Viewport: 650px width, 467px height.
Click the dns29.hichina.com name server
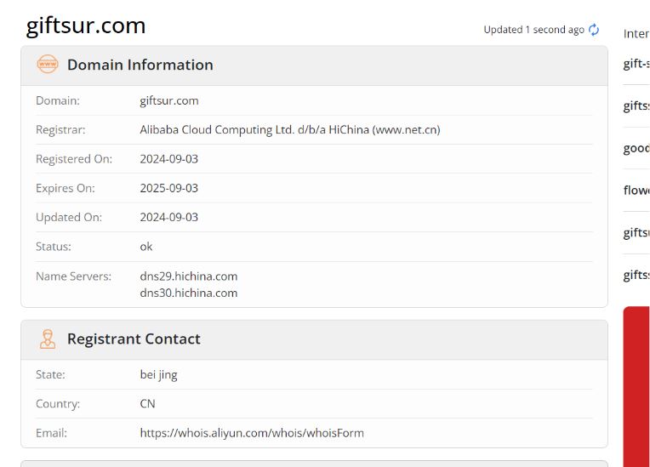coord(188,276)
